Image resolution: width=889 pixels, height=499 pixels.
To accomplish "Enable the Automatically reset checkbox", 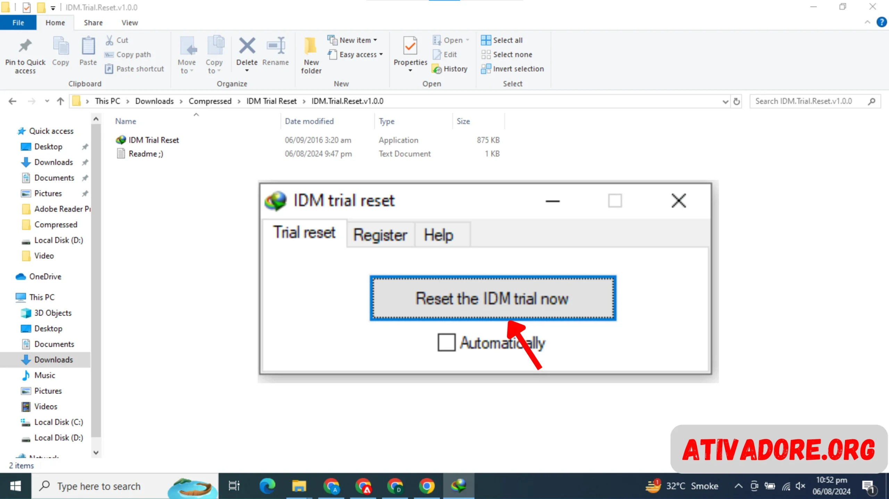I will coord(445,342).
